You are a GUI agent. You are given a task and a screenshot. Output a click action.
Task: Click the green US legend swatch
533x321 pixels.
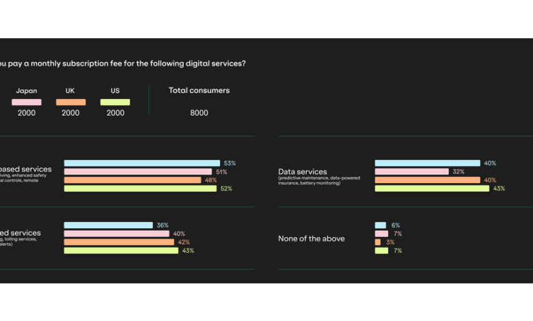pos(115,102)
